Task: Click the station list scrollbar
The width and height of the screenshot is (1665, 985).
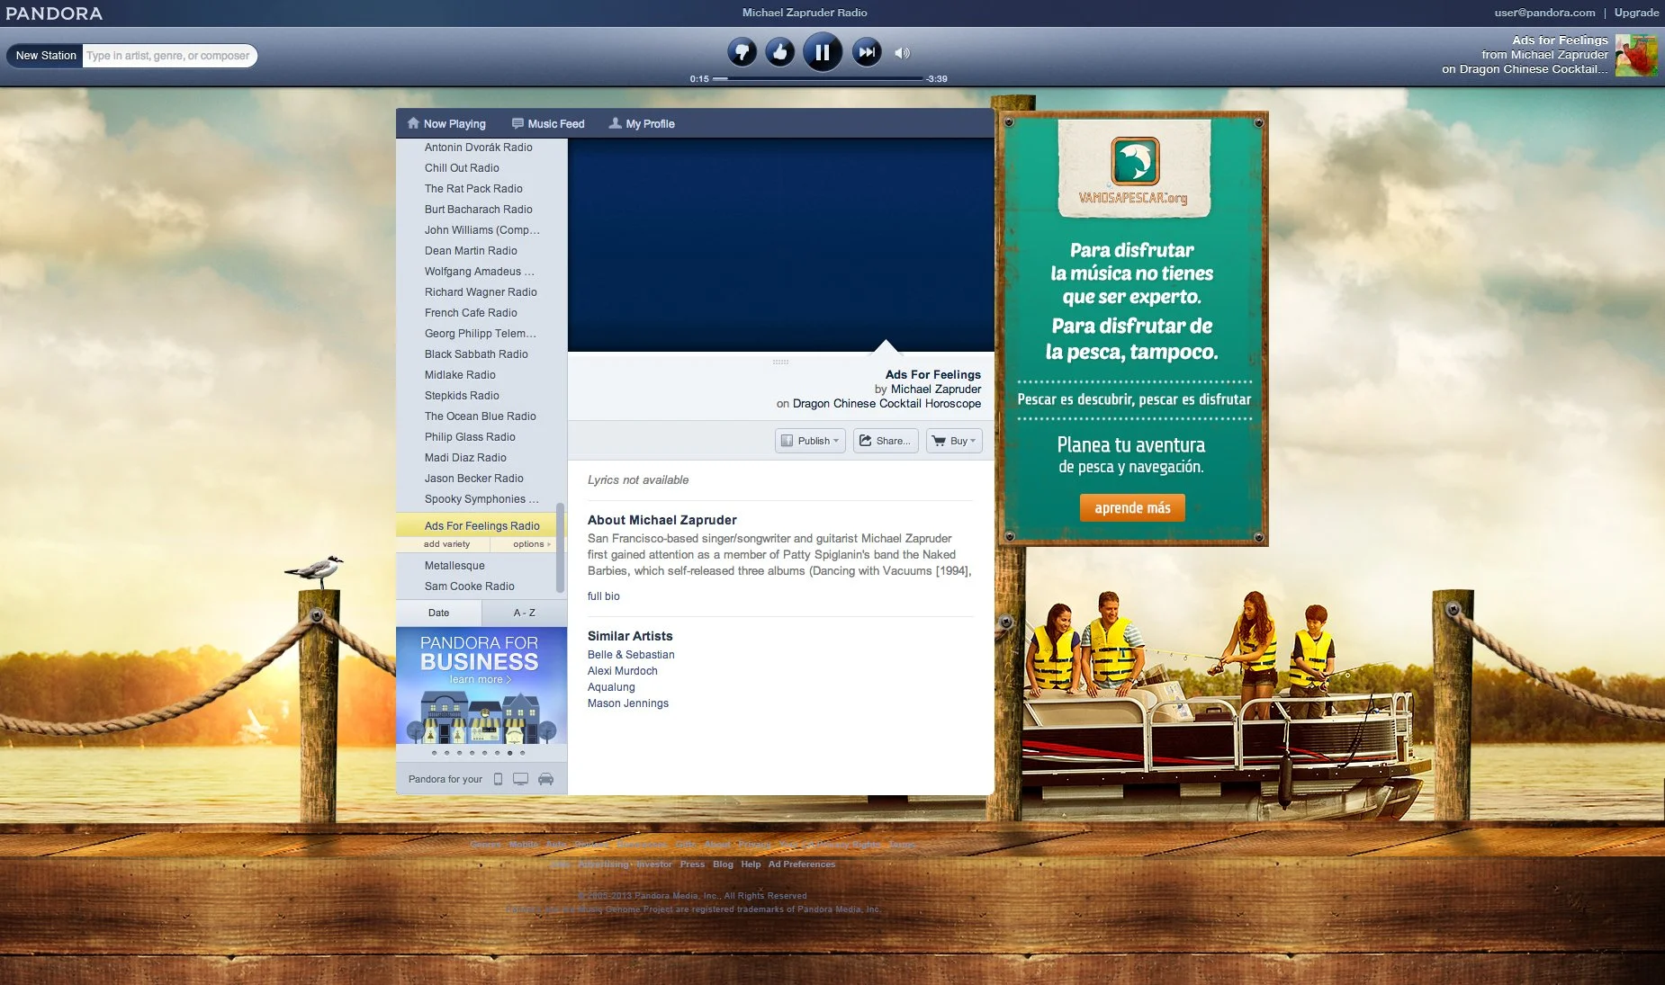Action: click(561, 547)
